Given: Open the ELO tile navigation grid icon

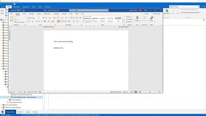Looking at the screenshot, I should 3,112.
